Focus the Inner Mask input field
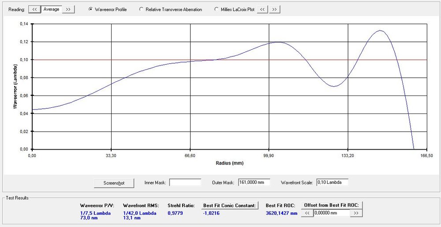The height and width of the screenshot is (227, 441). 185,183
